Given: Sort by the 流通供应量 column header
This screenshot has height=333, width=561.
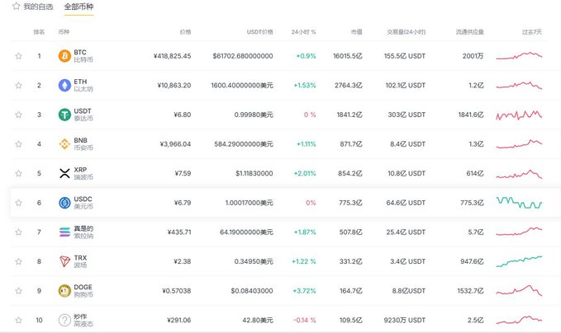Looking at the screenshot, I should tap(470, 32).
